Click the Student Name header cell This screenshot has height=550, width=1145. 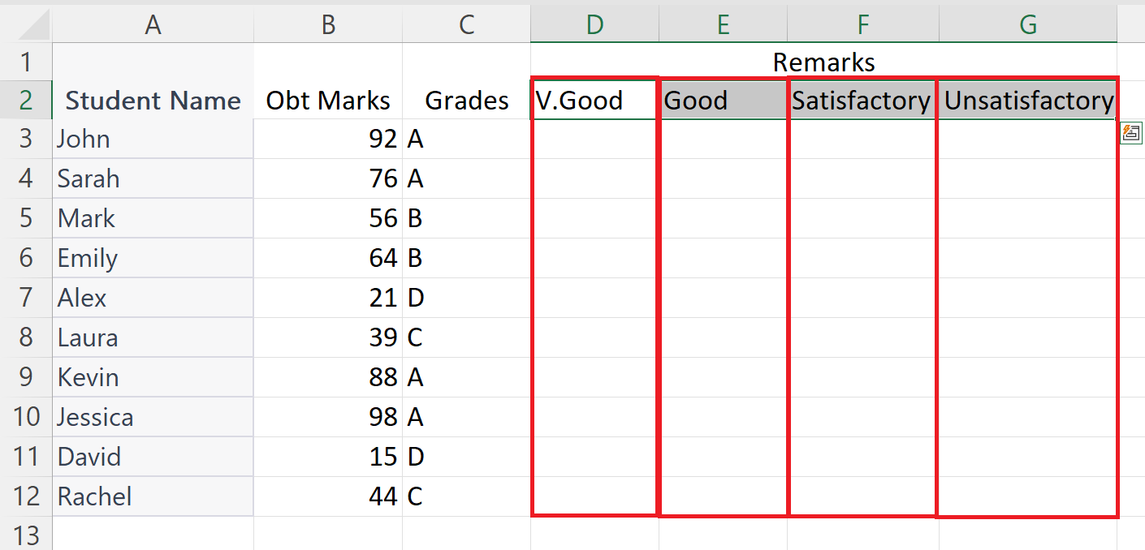(x=153, y=100)
